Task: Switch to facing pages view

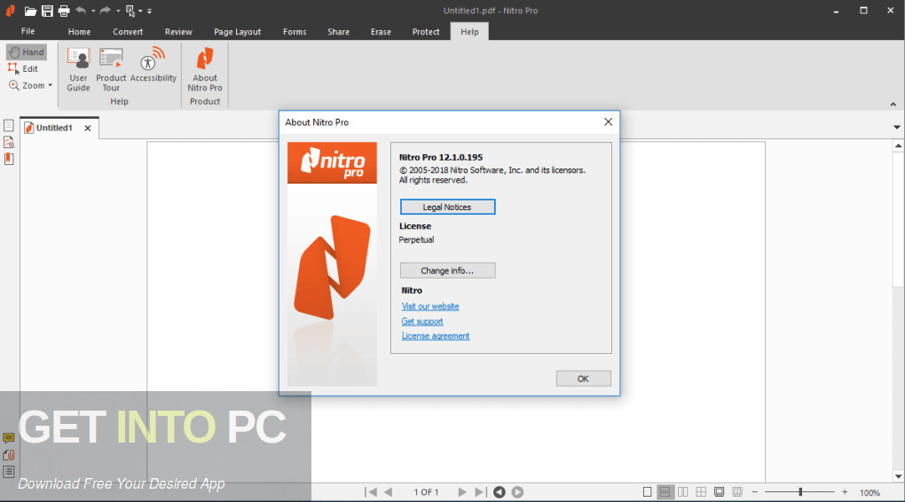Action: pos(683,492)
